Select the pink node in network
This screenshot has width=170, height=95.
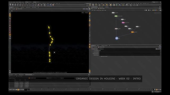tap(123, 23)
